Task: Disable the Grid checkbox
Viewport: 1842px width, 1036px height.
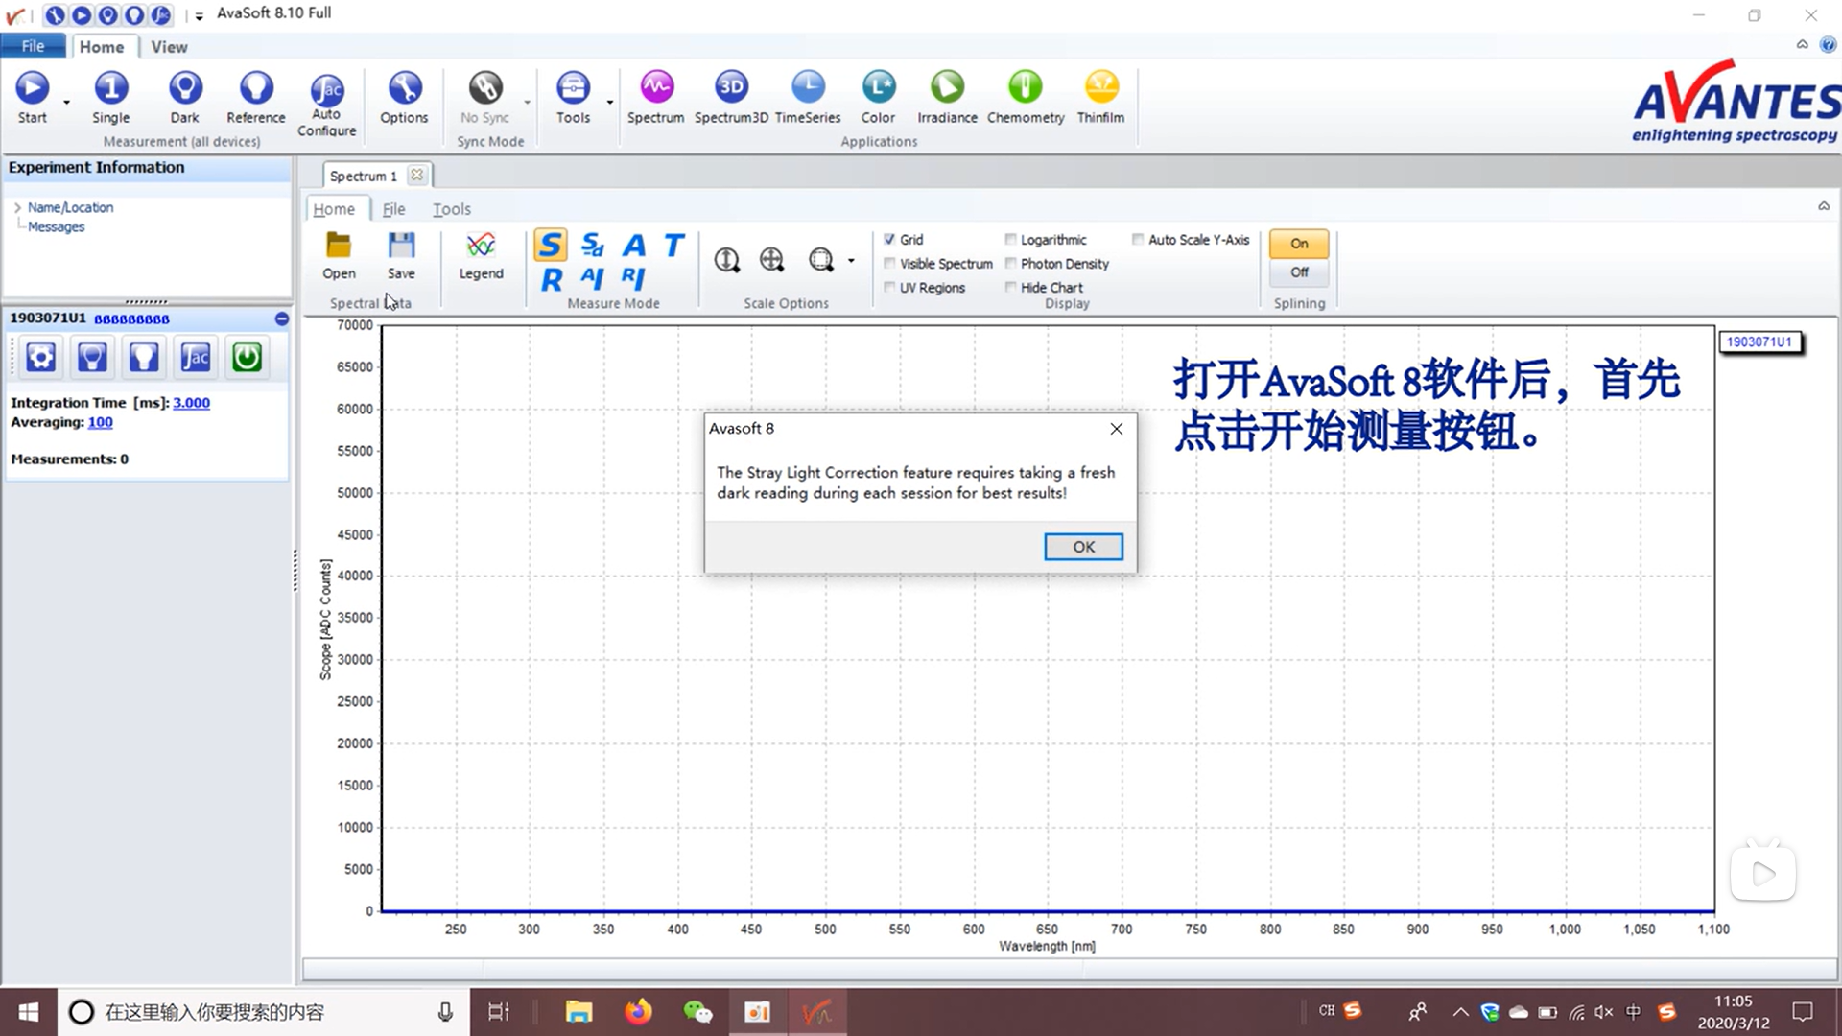Action: pos(890,239)
